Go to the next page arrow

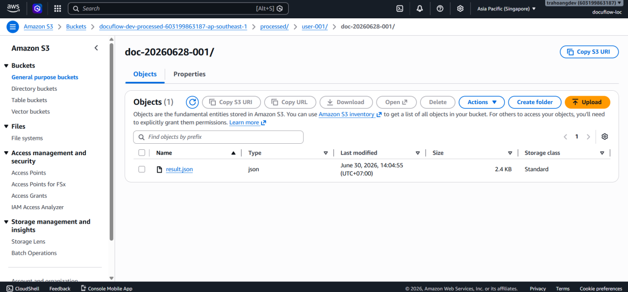click(588, 137)
